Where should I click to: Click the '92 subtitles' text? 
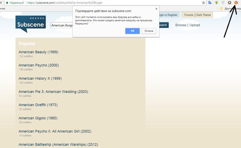[25, 96]
